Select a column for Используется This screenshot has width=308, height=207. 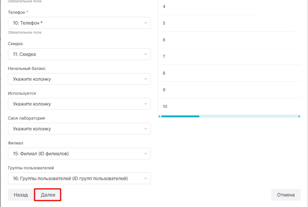(x=79, y=104)
